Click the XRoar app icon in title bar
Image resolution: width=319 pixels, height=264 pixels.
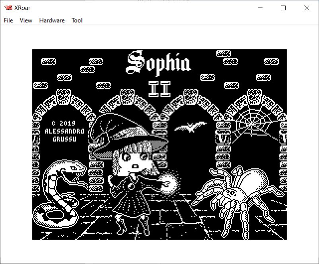coord(8,8)
